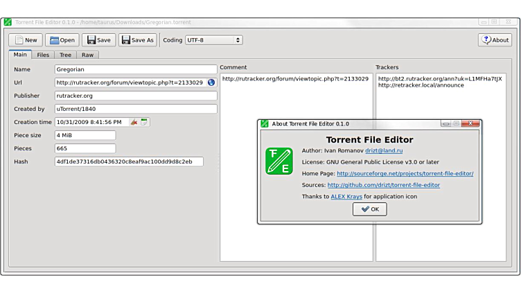Open URL in browser via globe icon

[x=211, y=82]
